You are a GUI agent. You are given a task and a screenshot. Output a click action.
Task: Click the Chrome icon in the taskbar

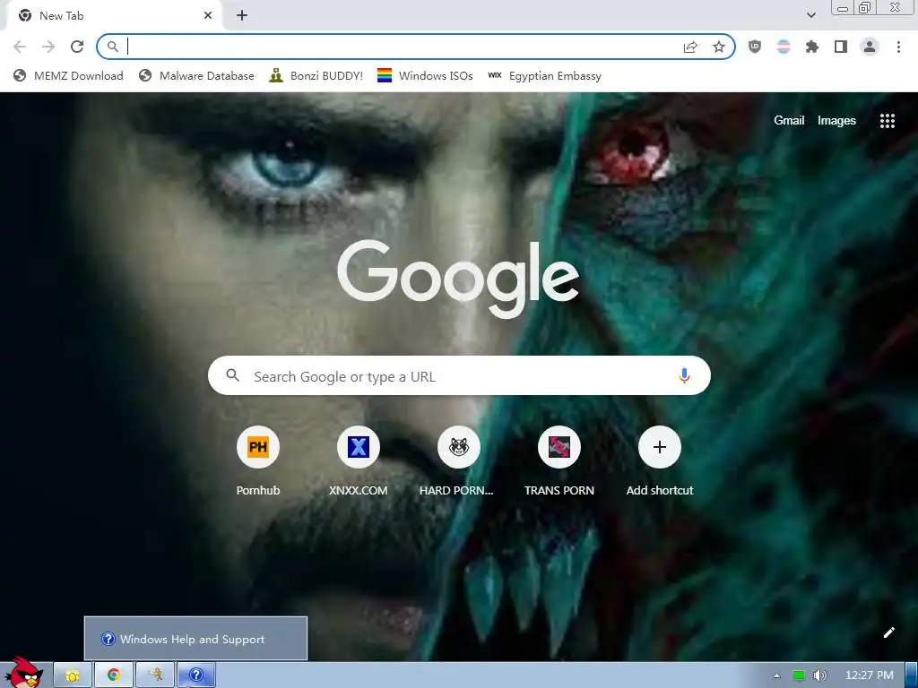(x=114, y=675)
